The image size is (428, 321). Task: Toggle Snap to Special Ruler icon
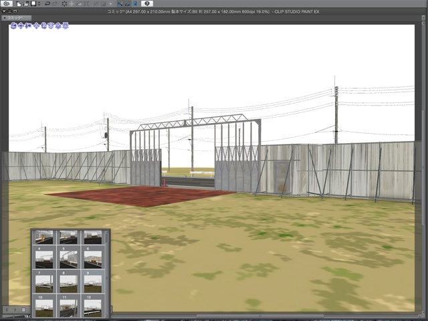click(x=127, y=4)
